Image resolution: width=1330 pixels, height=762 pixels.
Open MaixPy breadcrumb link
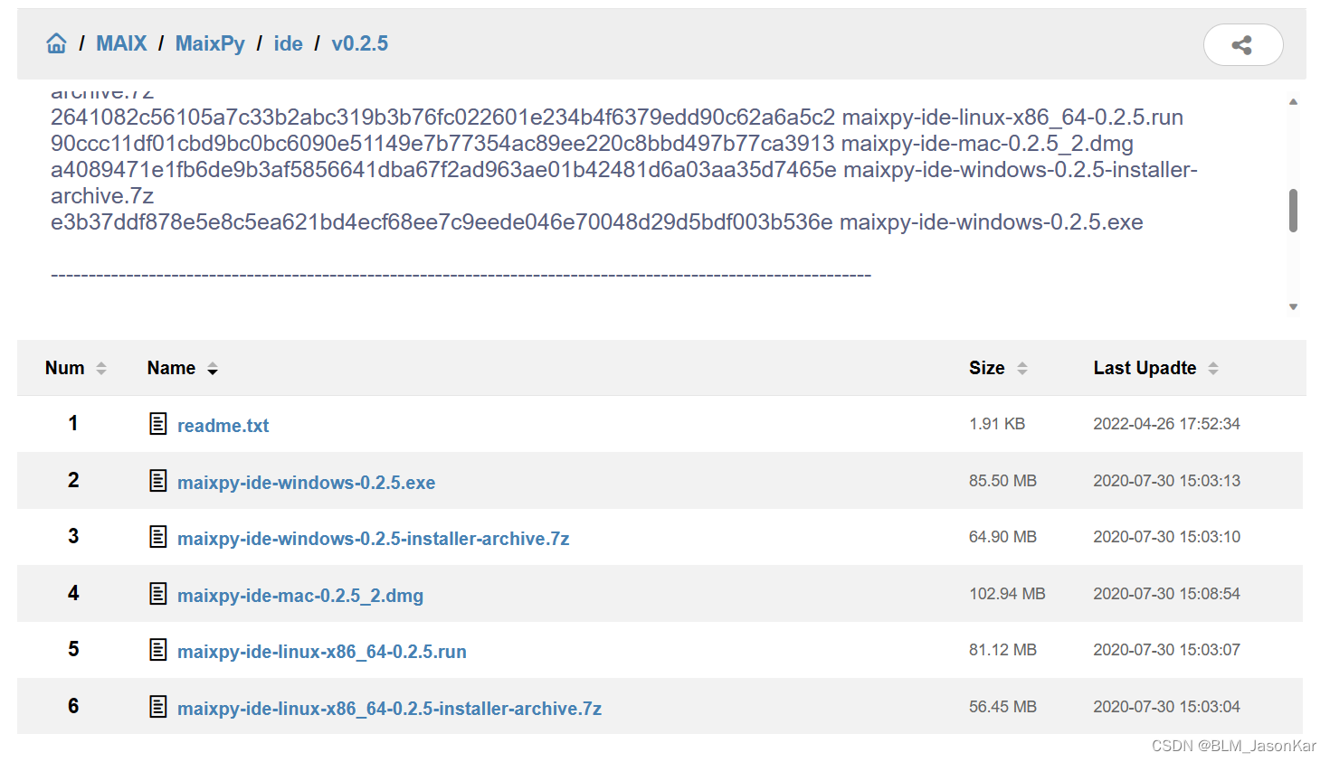coord(210,43)
